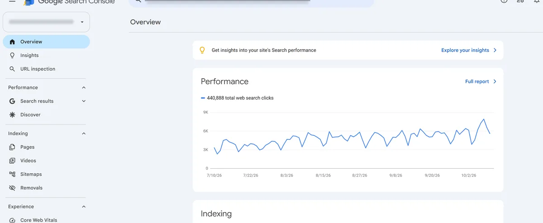
Task: Click the Sitemaps tree icon
Action: click(12, 174)
